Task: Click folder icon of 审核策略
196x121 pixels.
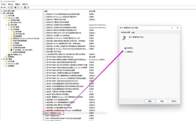Action: click(14, 31)
